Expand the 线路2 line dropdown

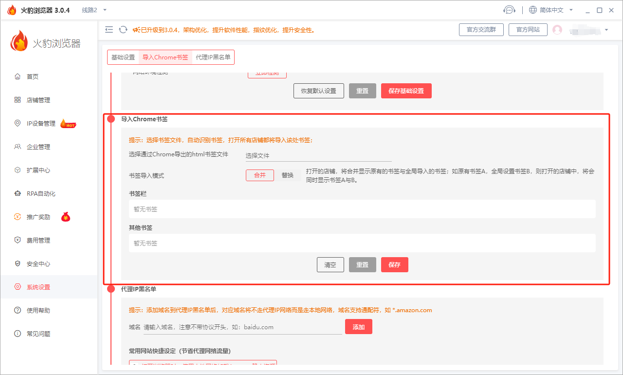(105, 10)
